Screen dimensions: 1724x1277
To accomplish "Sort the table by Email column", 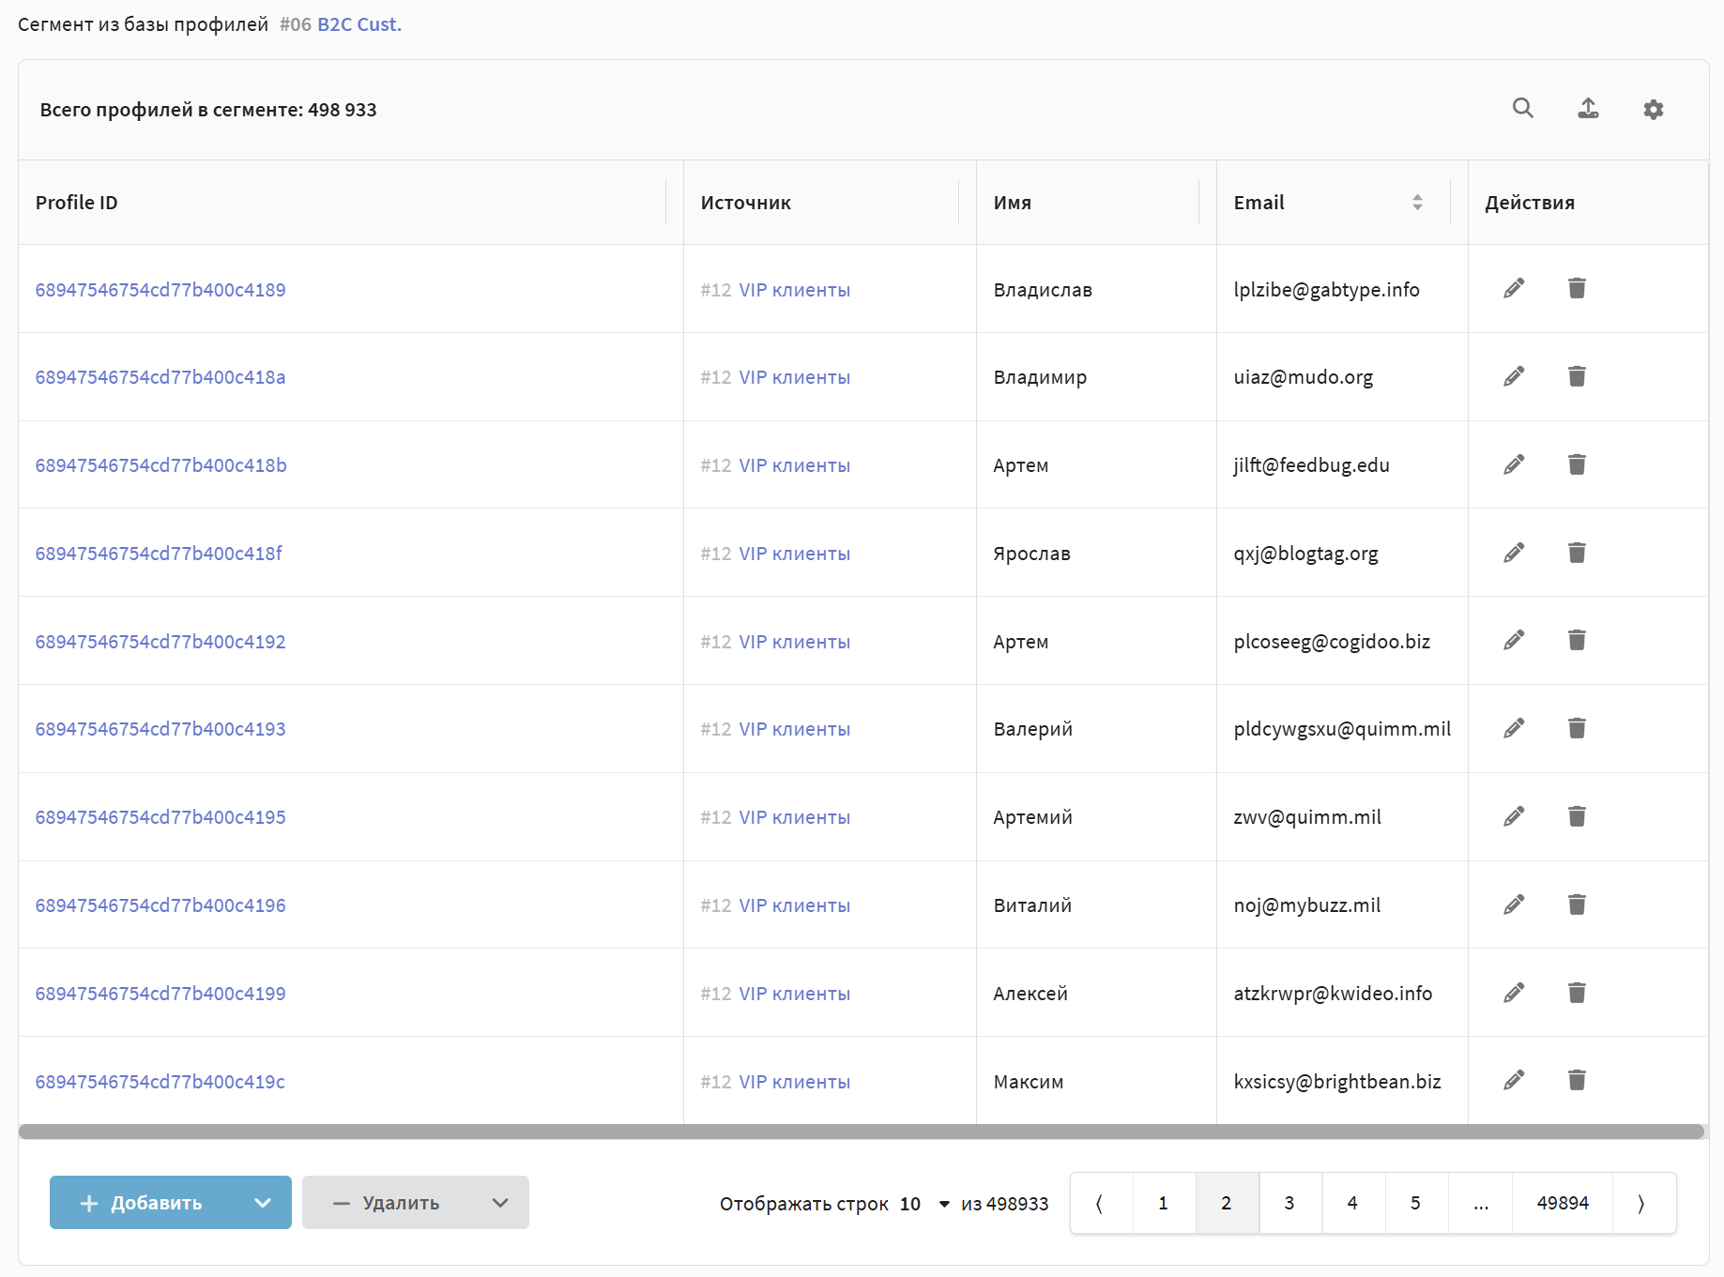I will pos(1416,203).
